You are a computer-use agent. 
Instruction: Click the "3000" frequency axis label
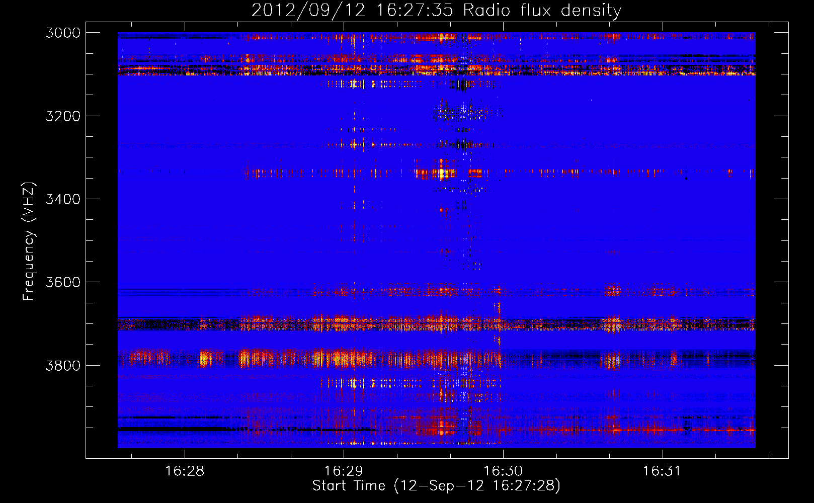(x=63, y=33)
